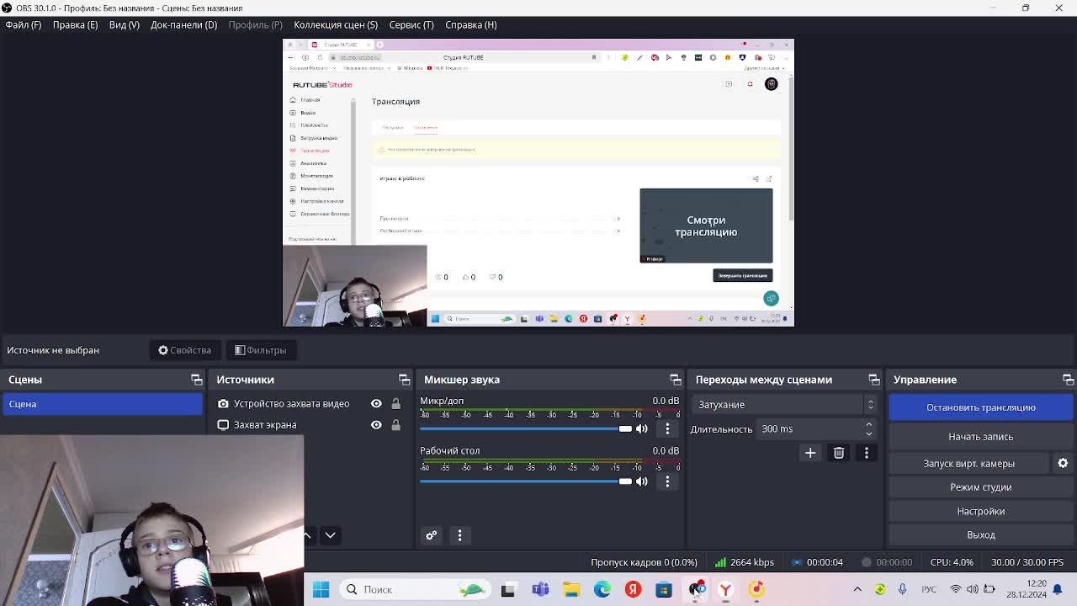Show hidden system tray icons
The width and height of the screenshot is (1077, 606).
(857, 589)
